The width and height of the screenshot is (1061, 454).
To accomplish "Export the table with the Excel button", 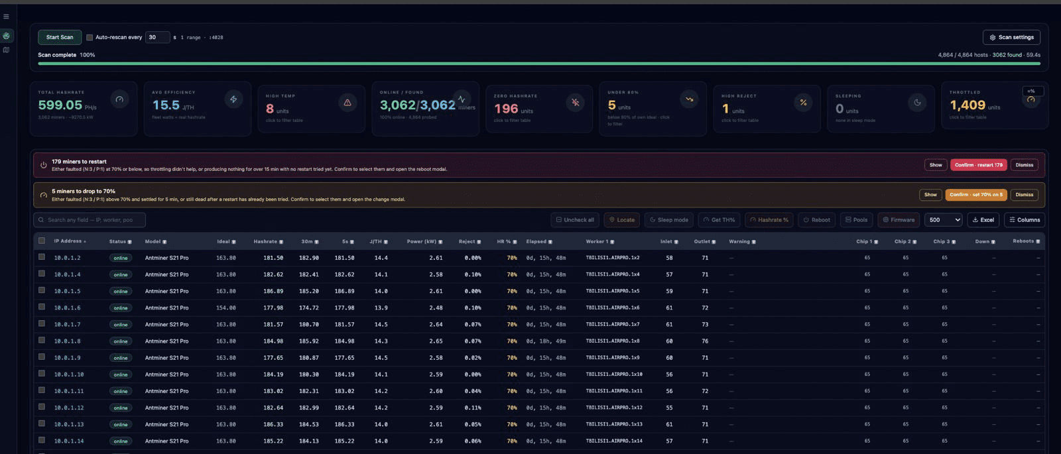I will [983, 220].
